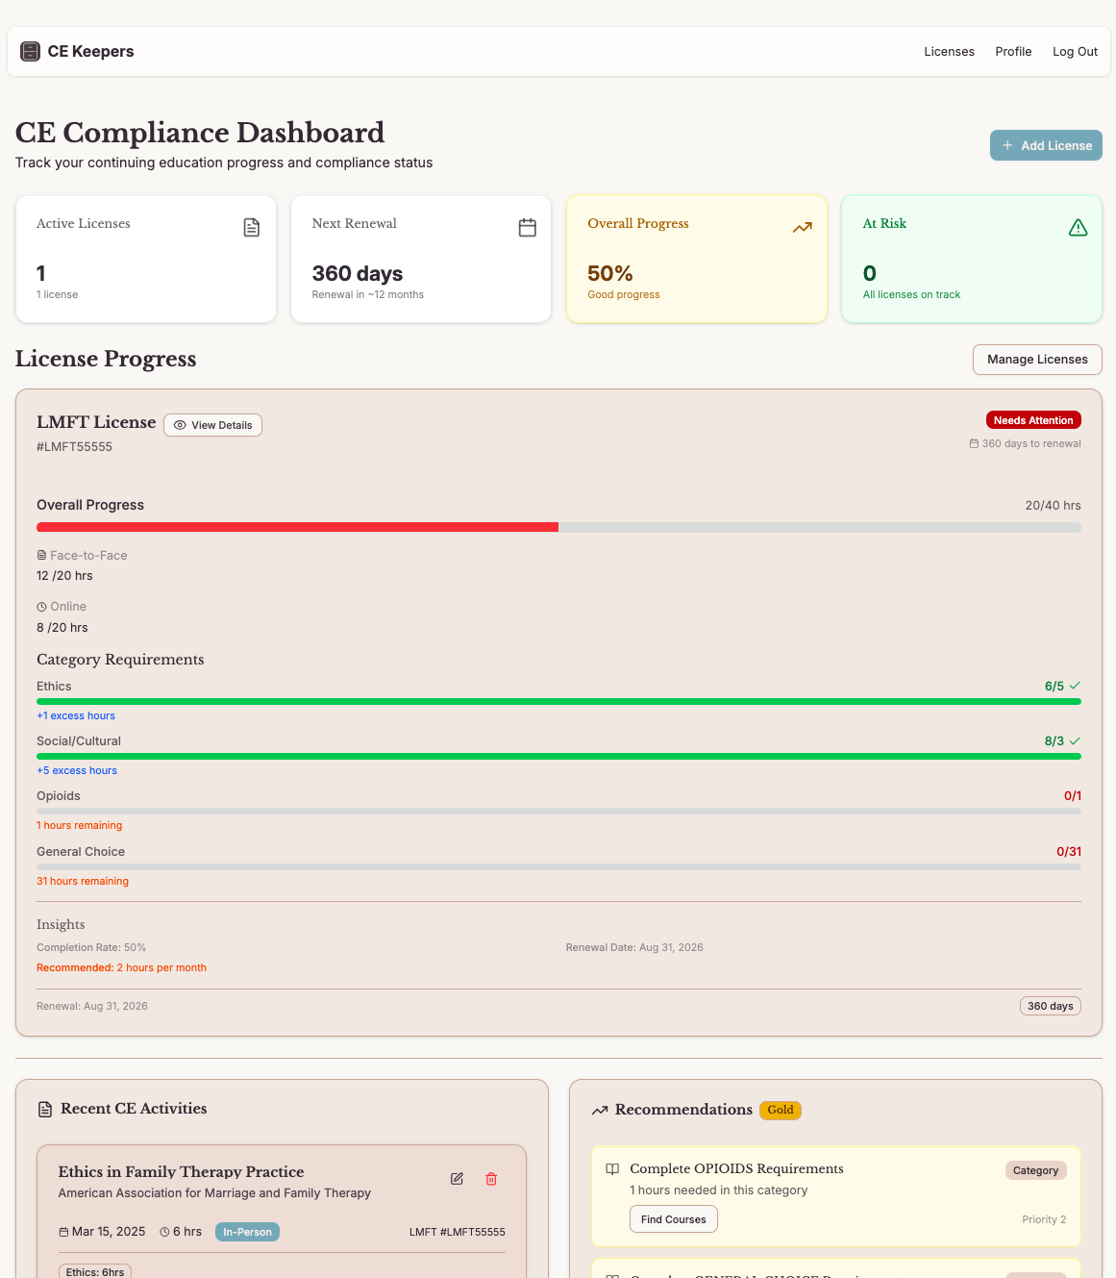
Task: Edit the Ethics in Family Therapy activity
Action: point(457,1178)
